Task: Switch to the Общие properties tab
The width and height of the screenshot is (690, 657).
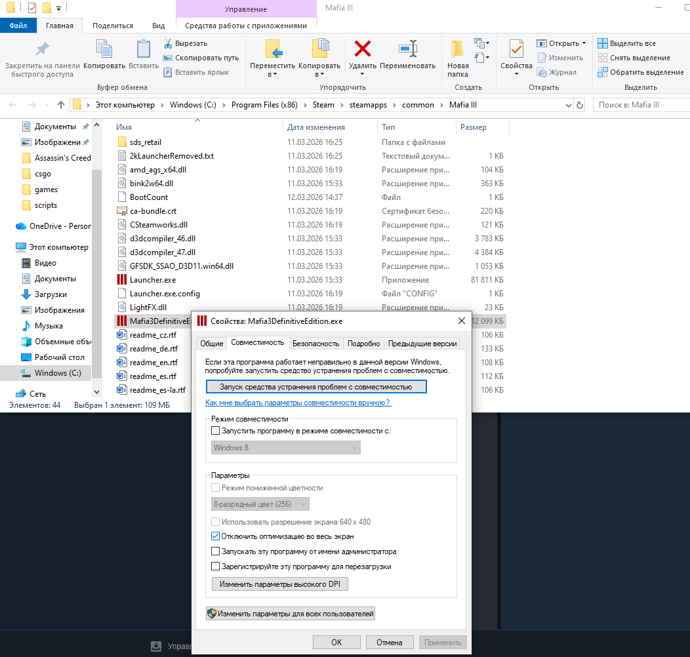Action: [212, 343]
